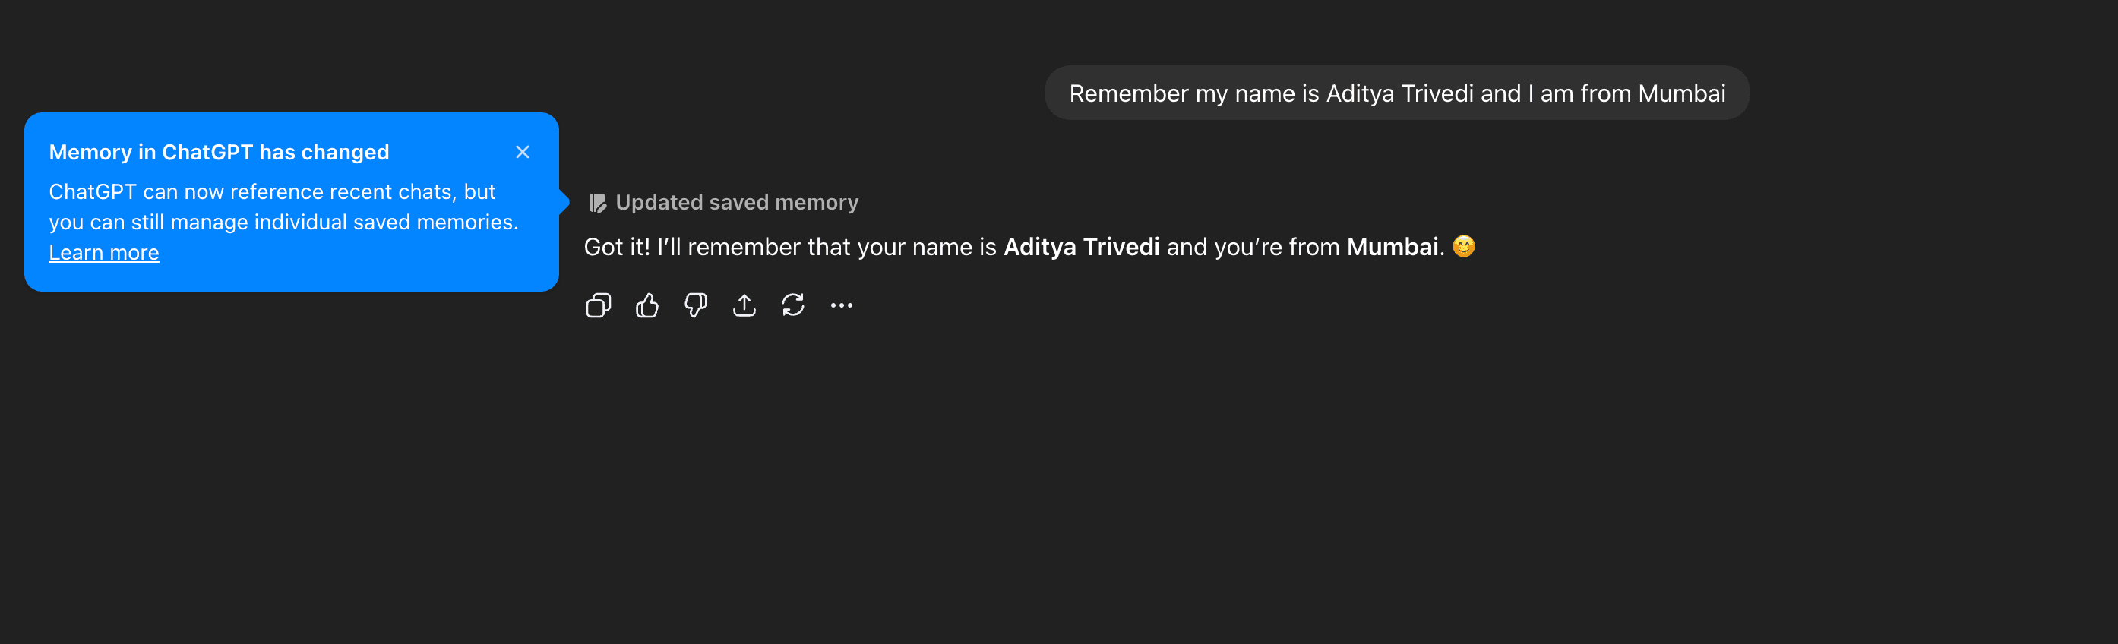
Task: Open the three-dot more actions menu
Action: [841, 305]
